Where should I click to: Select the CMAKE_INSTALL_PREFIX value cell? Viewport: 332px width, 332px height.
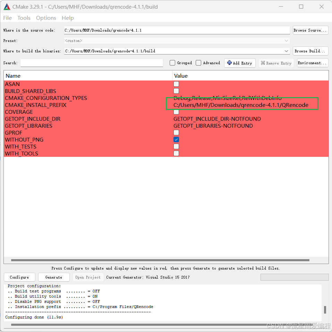(x=241, y=105)
